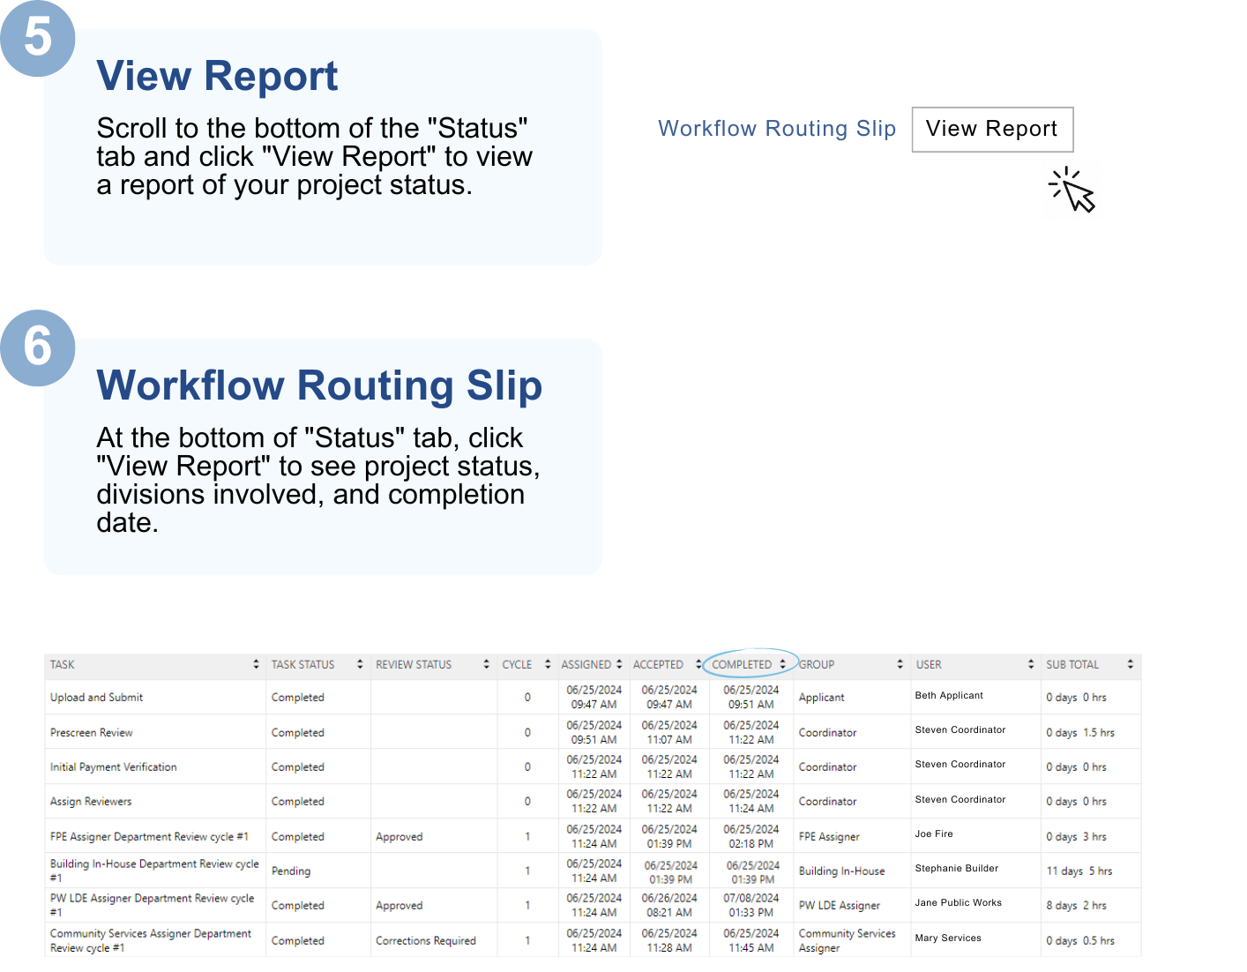Viewport: 1247px width, 972px height.
Task: Click the Beth Applicant user cell
Action: [949, 696]
